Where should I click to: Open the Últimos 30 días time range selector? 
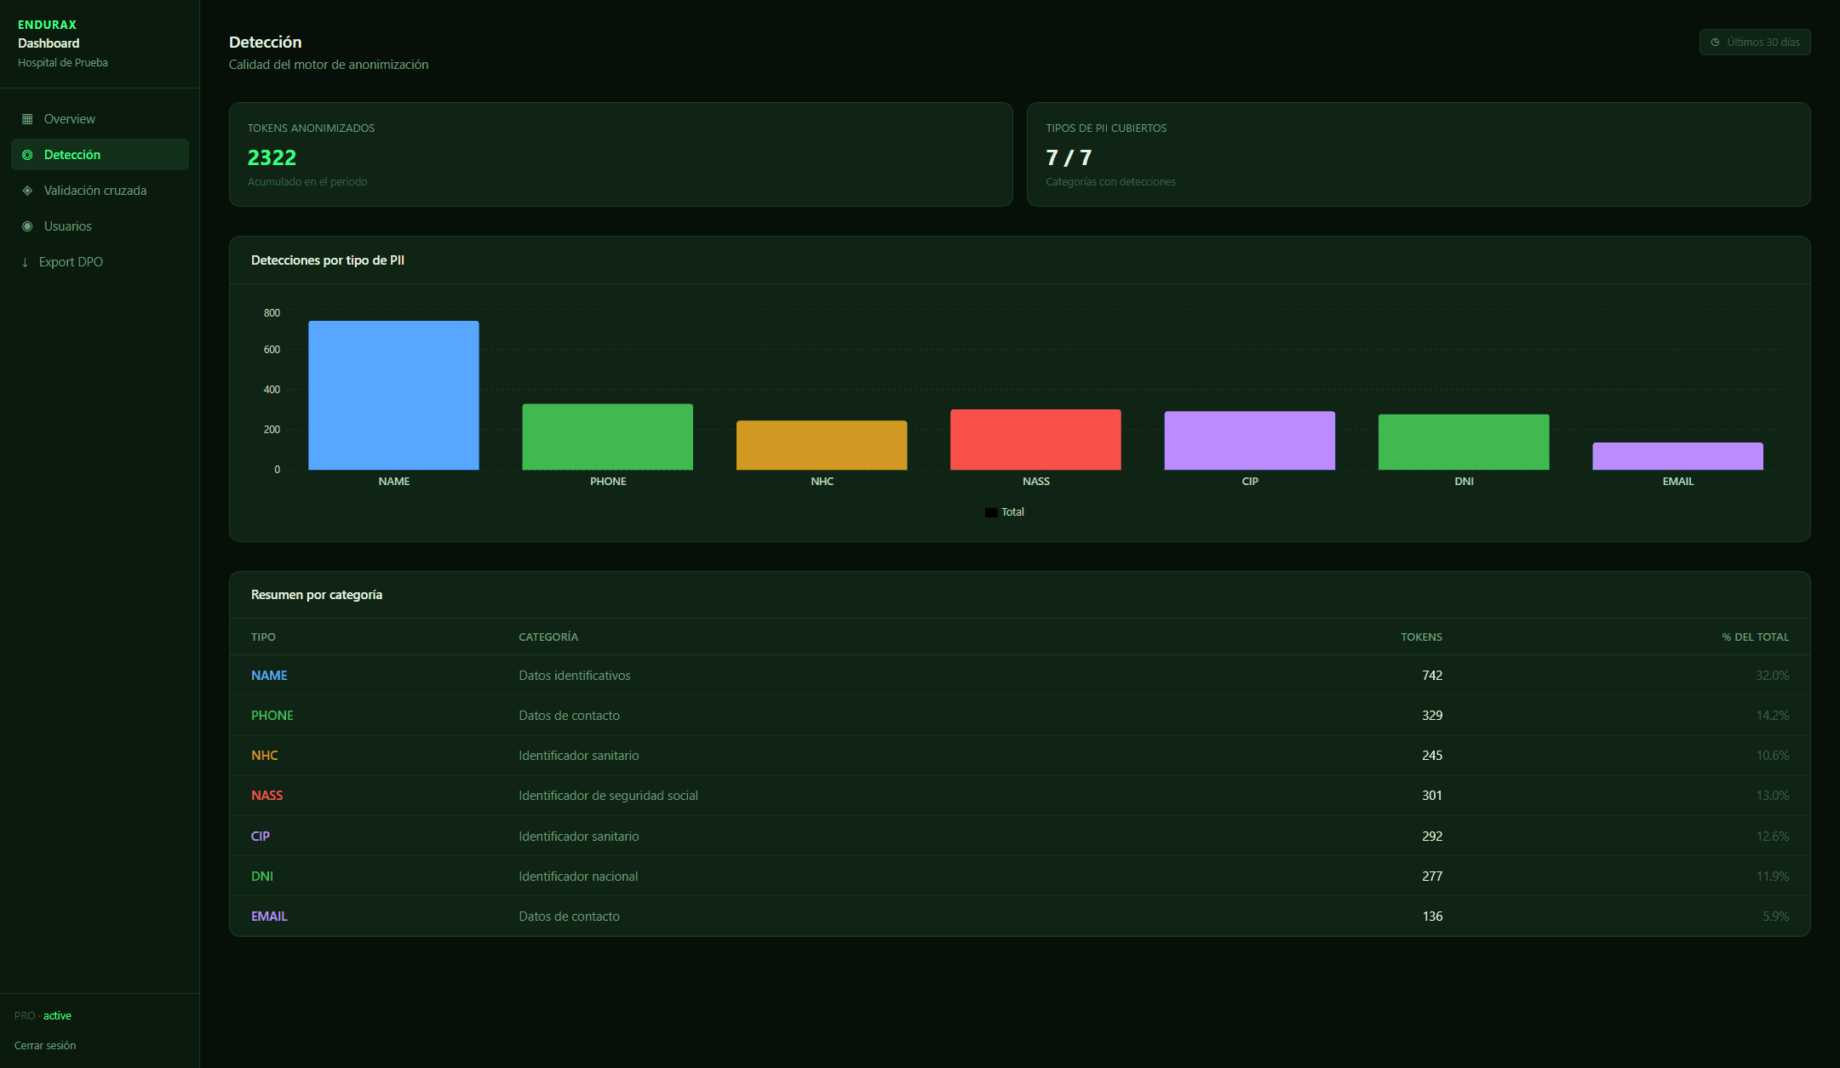tap(1754, 41)
